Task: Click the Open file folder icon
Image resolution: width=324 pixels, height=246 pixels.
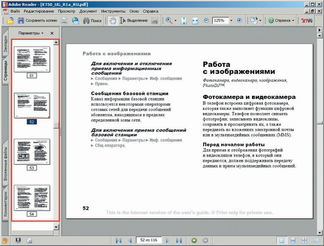Action: pos(10,20)
